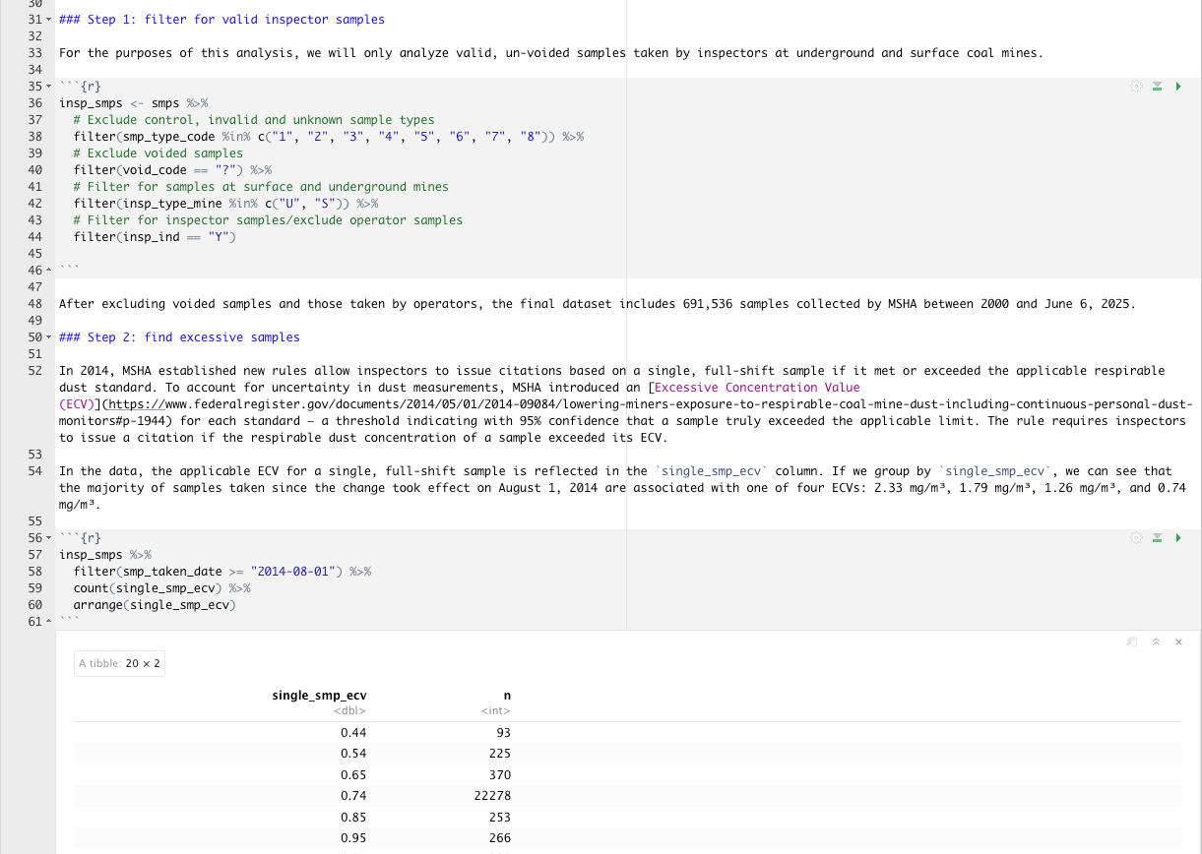Click the fold marker at line 46 chunk end
Viewport: 1202px width, 854px height.
(x=50, y=271)
